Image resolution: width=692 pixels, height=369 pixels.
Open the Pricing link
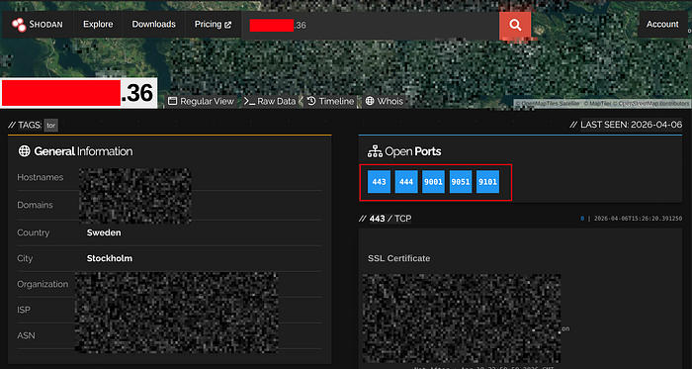tap(213, 25)
